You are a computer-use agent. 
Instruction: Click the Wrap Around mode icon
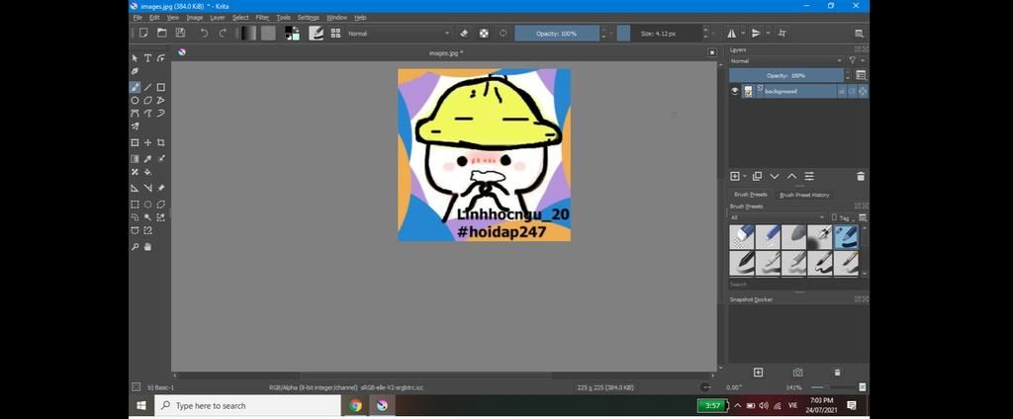pos(782,33)
